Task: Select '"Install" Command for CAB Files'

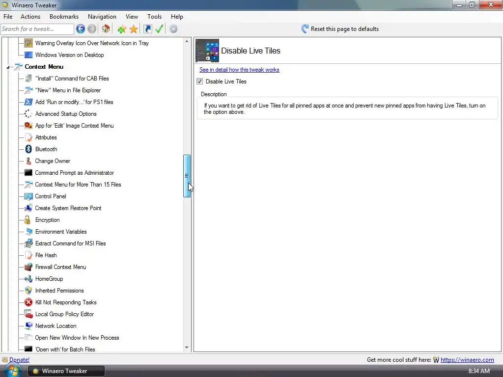Action: tap(72, 79)
